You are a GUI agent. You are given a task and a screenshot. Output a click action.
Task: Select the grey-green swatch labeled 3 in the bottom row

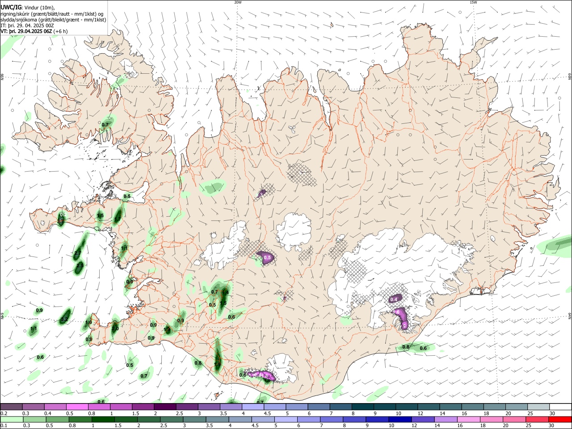(x=194, y=419)
